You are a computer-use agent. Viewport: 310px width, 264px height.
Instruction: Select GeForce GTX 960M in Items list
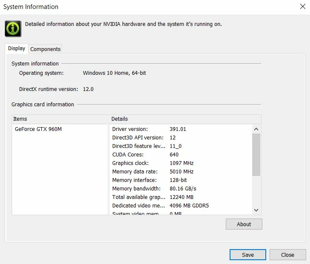[38, 129]
